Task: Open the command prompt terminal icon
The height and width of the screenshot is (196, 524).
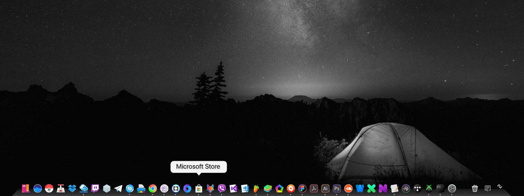Action: [440, 188]
